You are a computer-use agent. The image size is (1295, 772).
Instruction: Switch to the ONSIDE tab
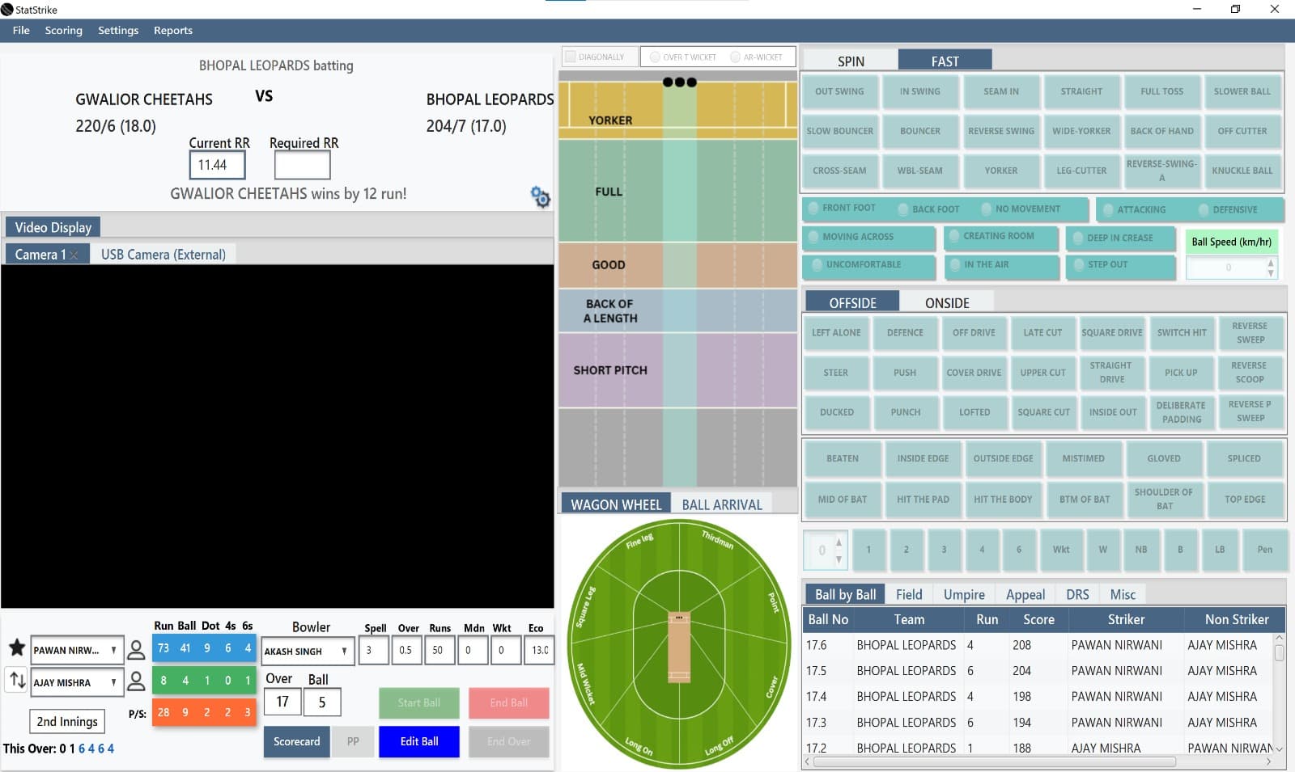coord(947,302)
